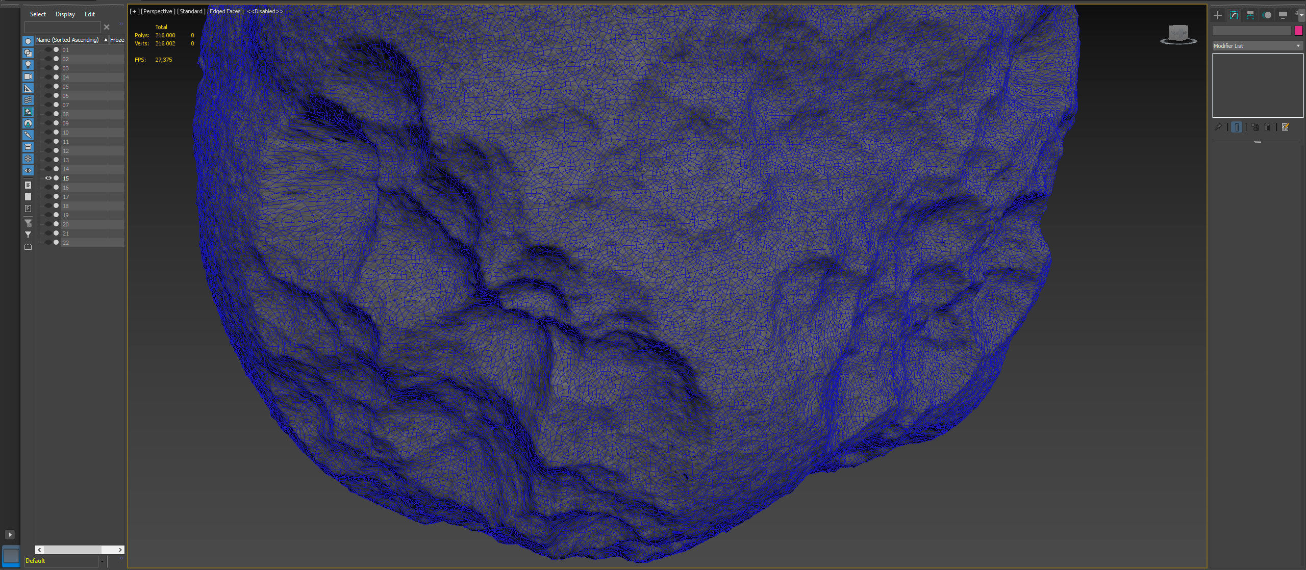The height and width of the screenshot is (570, 1306).
Task: Open the pink object color swatch
Action: [1298, 31]
